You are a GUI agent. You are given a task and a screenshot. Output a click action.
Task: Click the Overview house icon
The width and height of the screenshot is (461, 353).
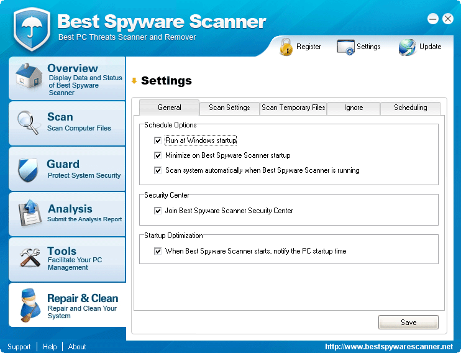click(x=29, y=76)
